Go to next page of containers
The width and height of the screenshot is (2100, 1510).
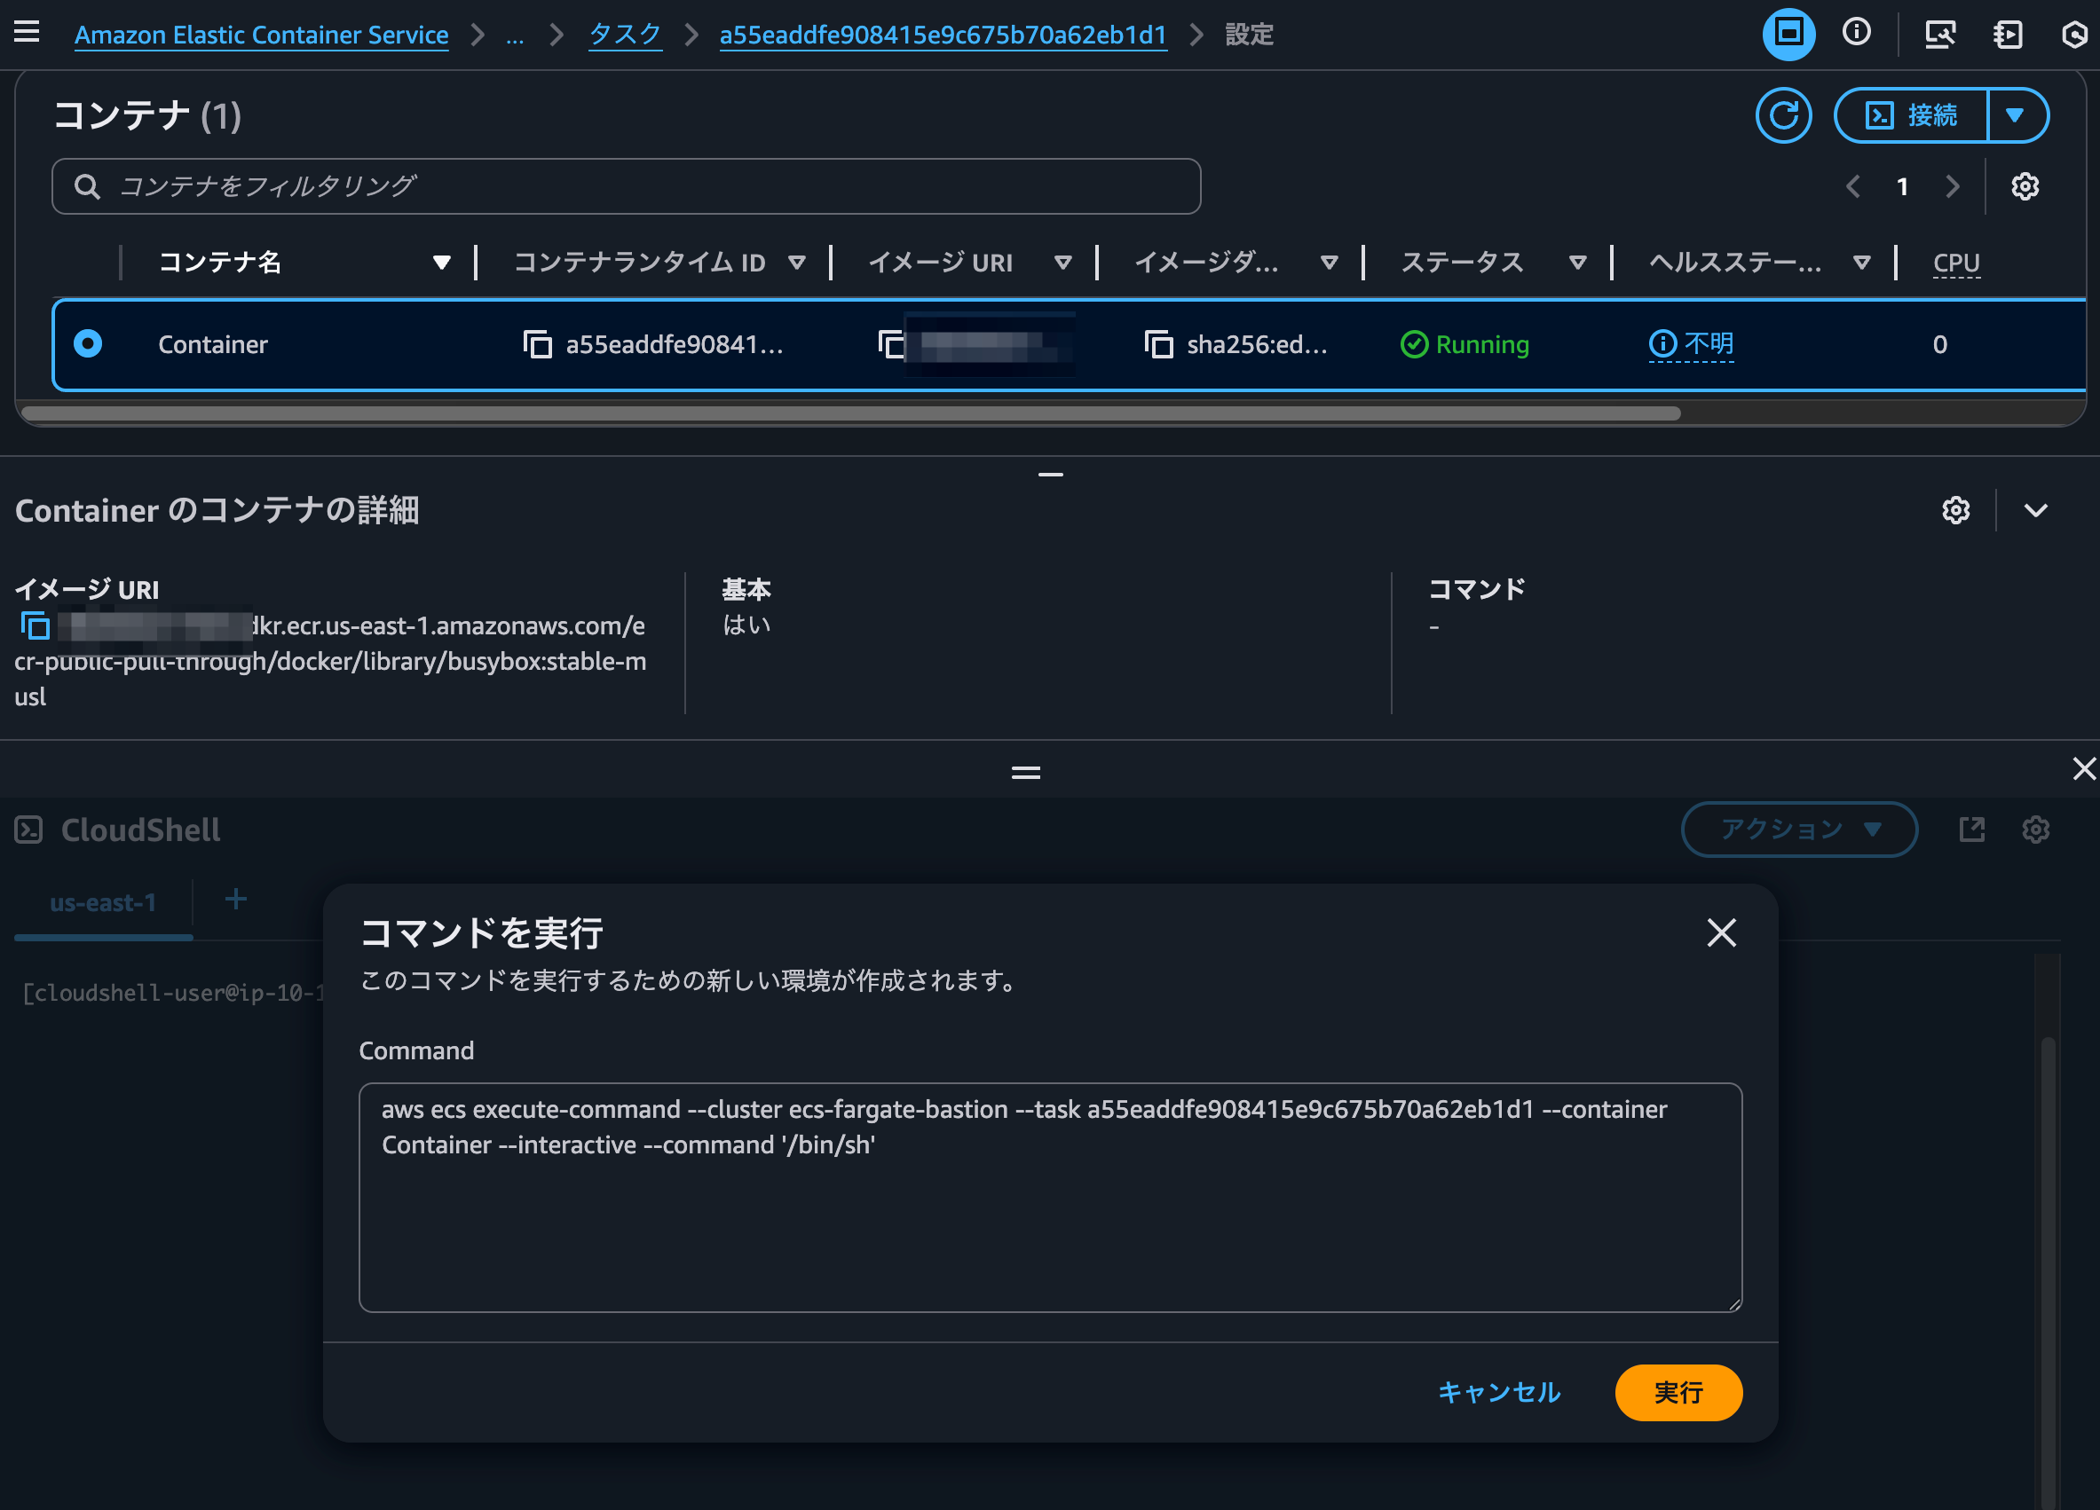(x=1952, y=186)
